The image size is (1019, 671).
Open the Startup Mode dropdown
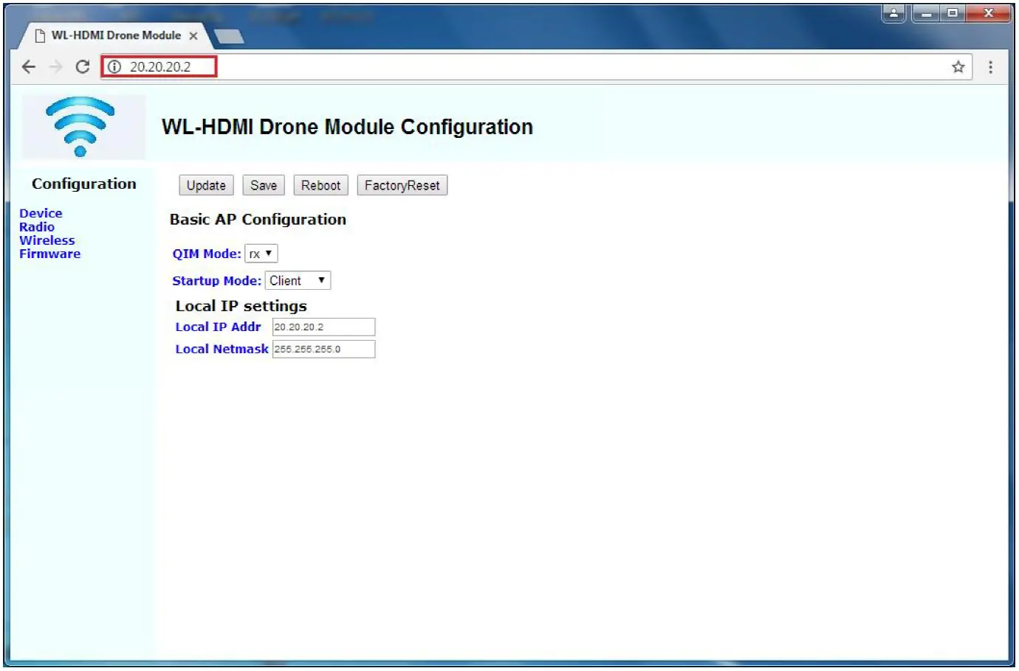pos(298,281)
